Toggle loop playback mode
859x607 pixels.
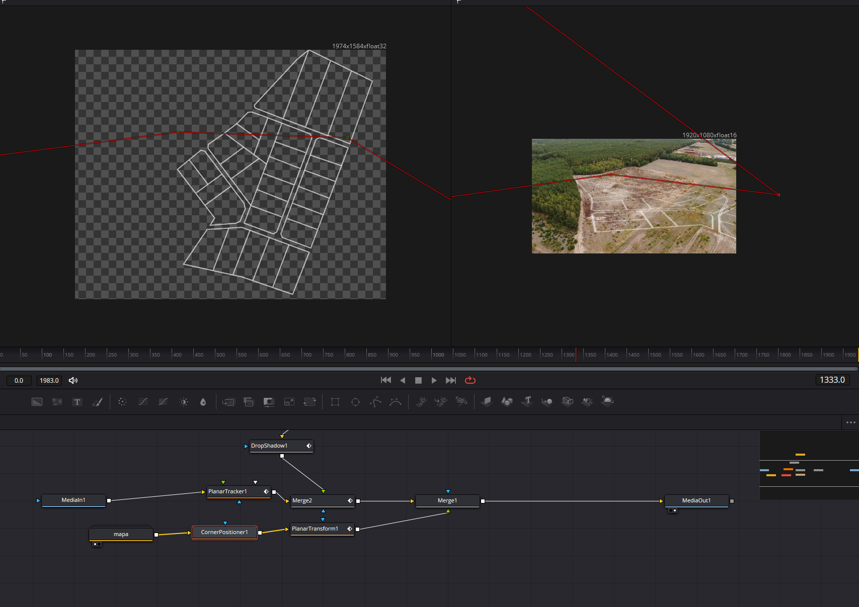(x=470, y=380)
